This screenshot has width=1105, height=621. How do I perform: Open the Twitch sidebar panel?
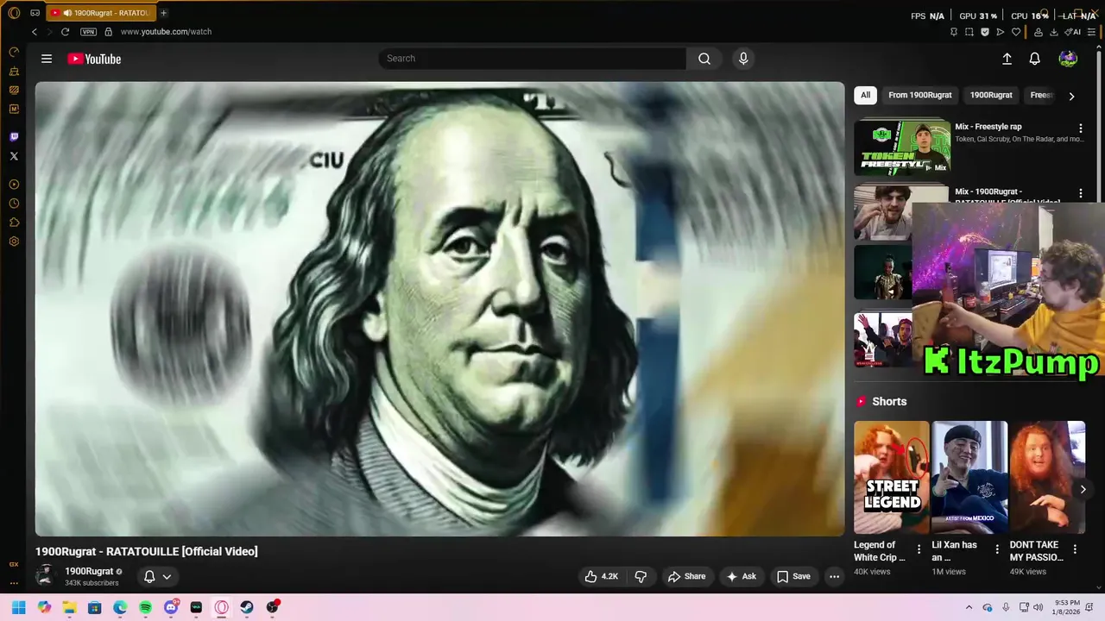[14, 137]
